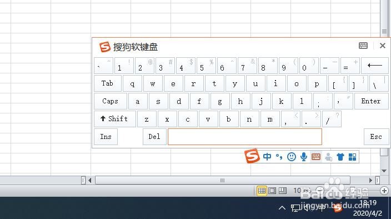The height and width of the screenshot is (219, 391).
Task: Click the v key
Action: 208,120
